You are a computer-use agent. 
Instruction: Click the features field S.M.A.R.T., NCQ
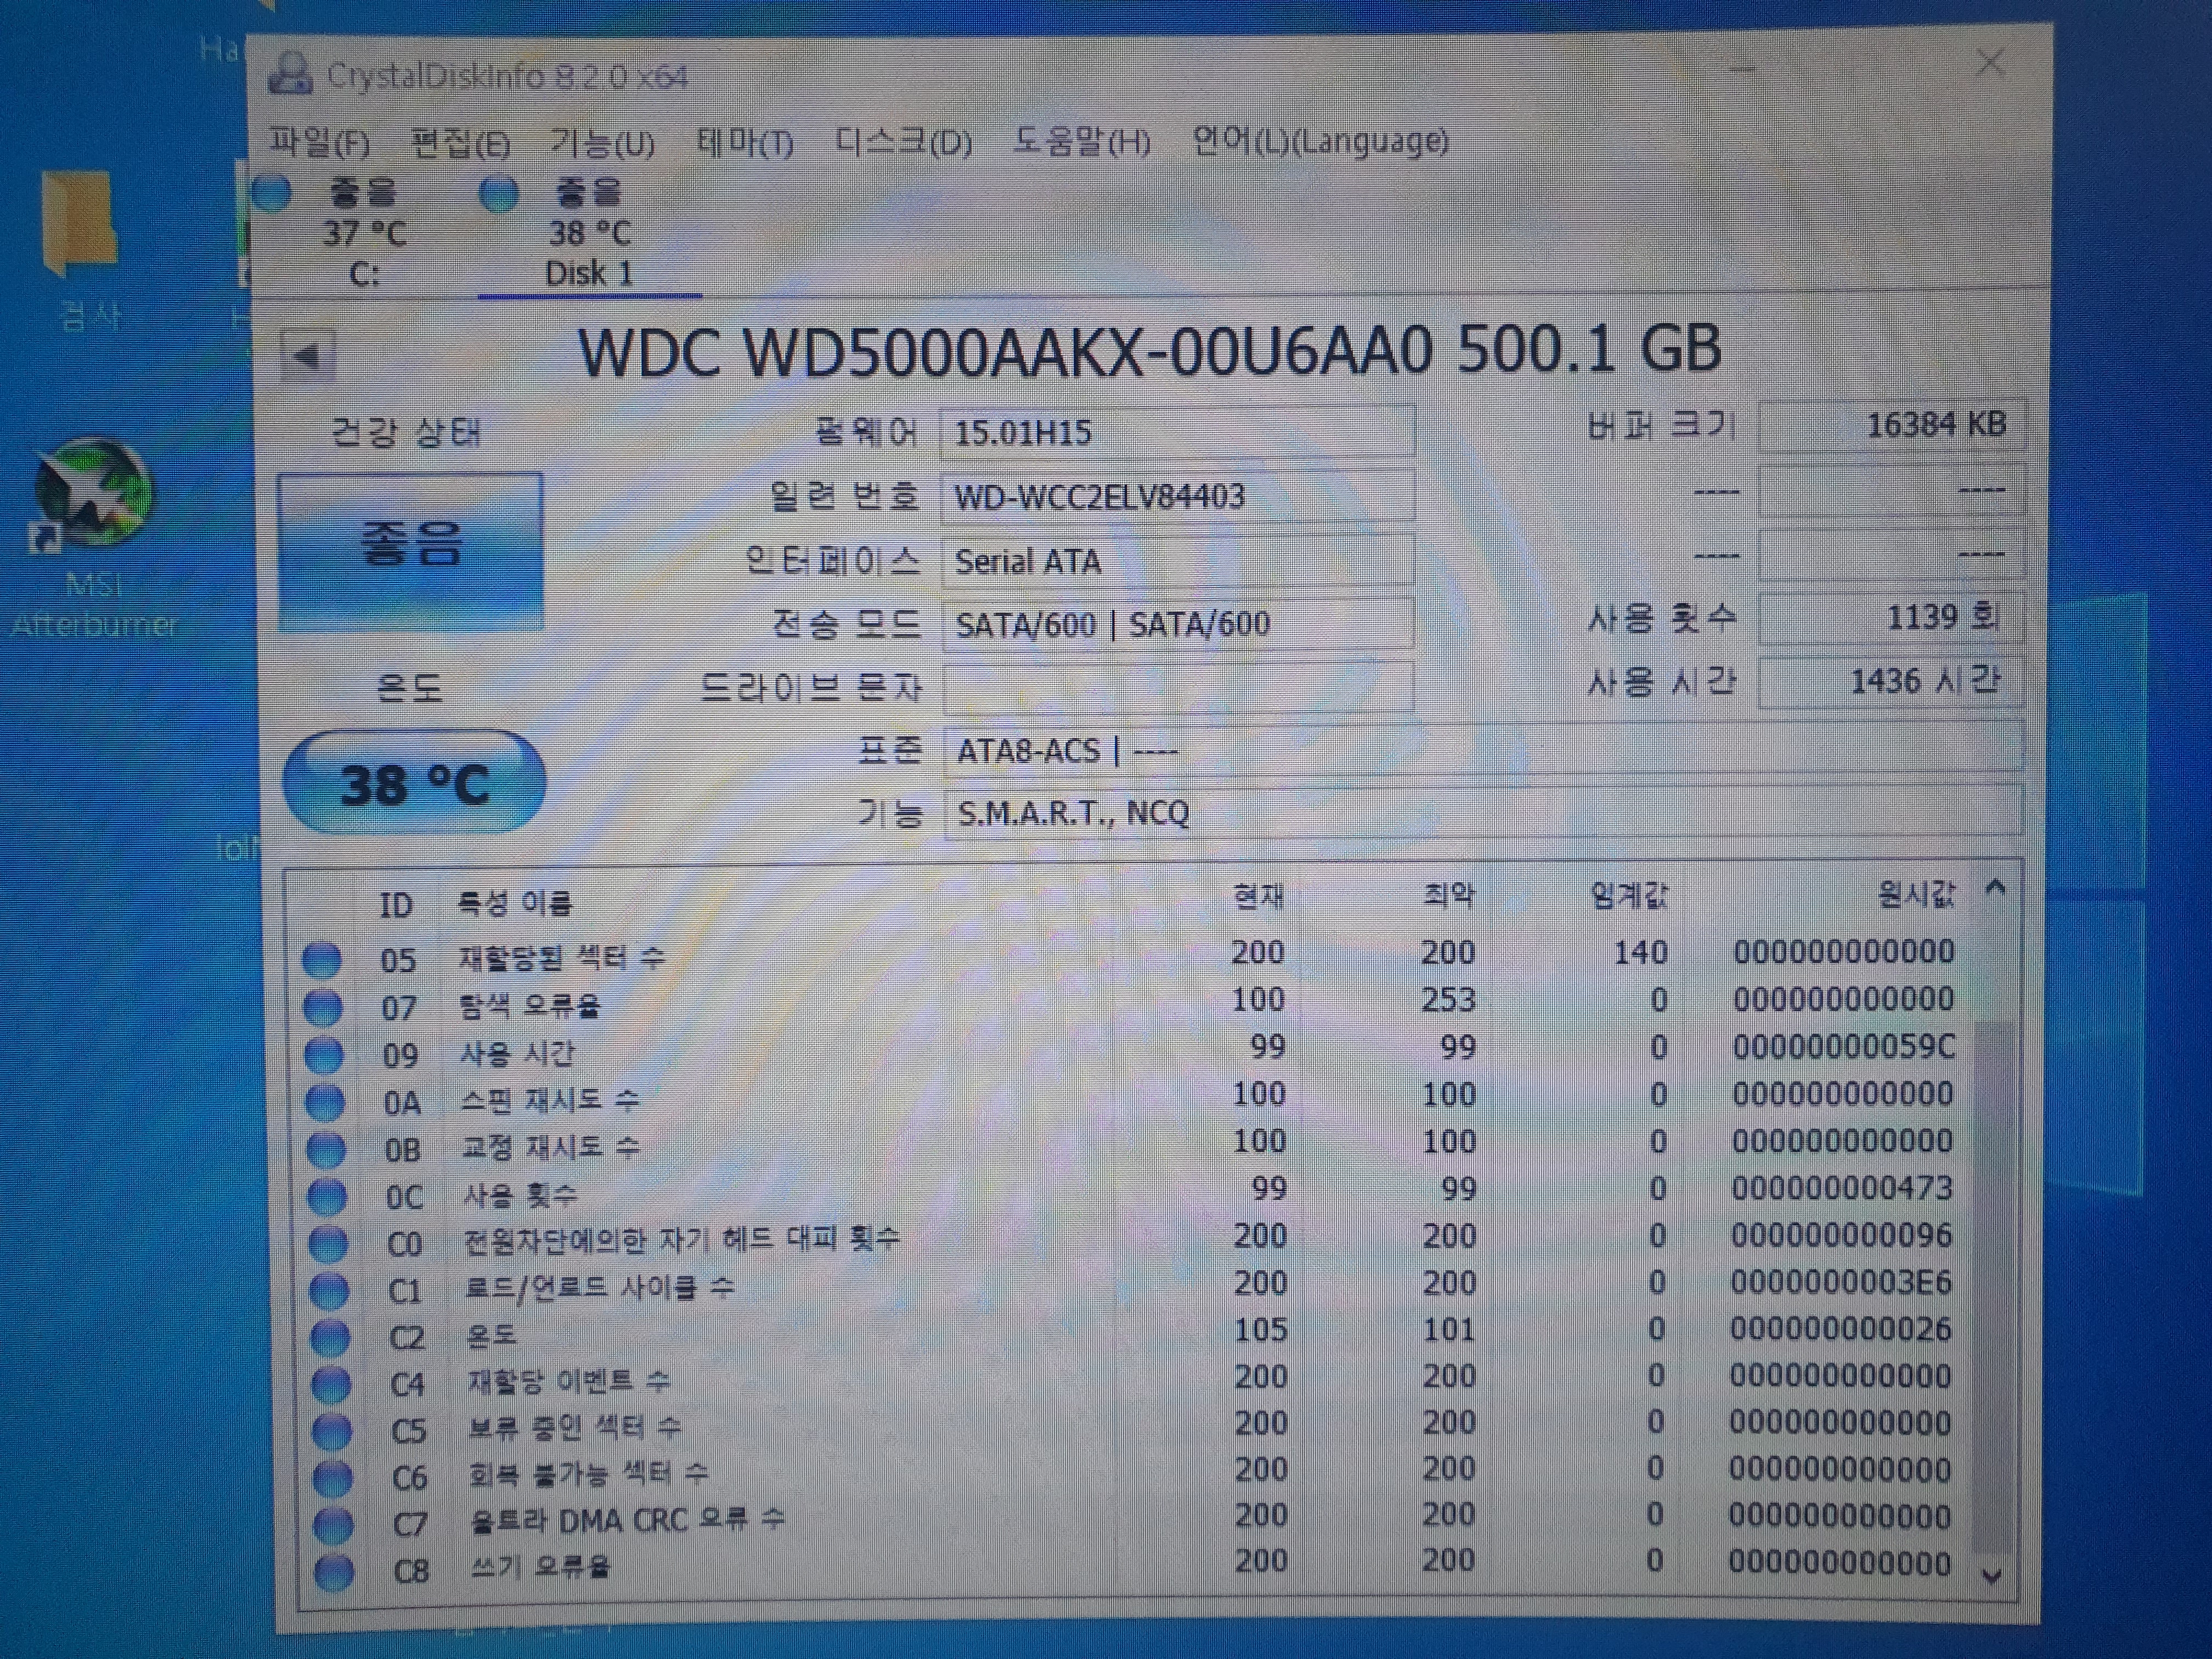click(1483, 812)
